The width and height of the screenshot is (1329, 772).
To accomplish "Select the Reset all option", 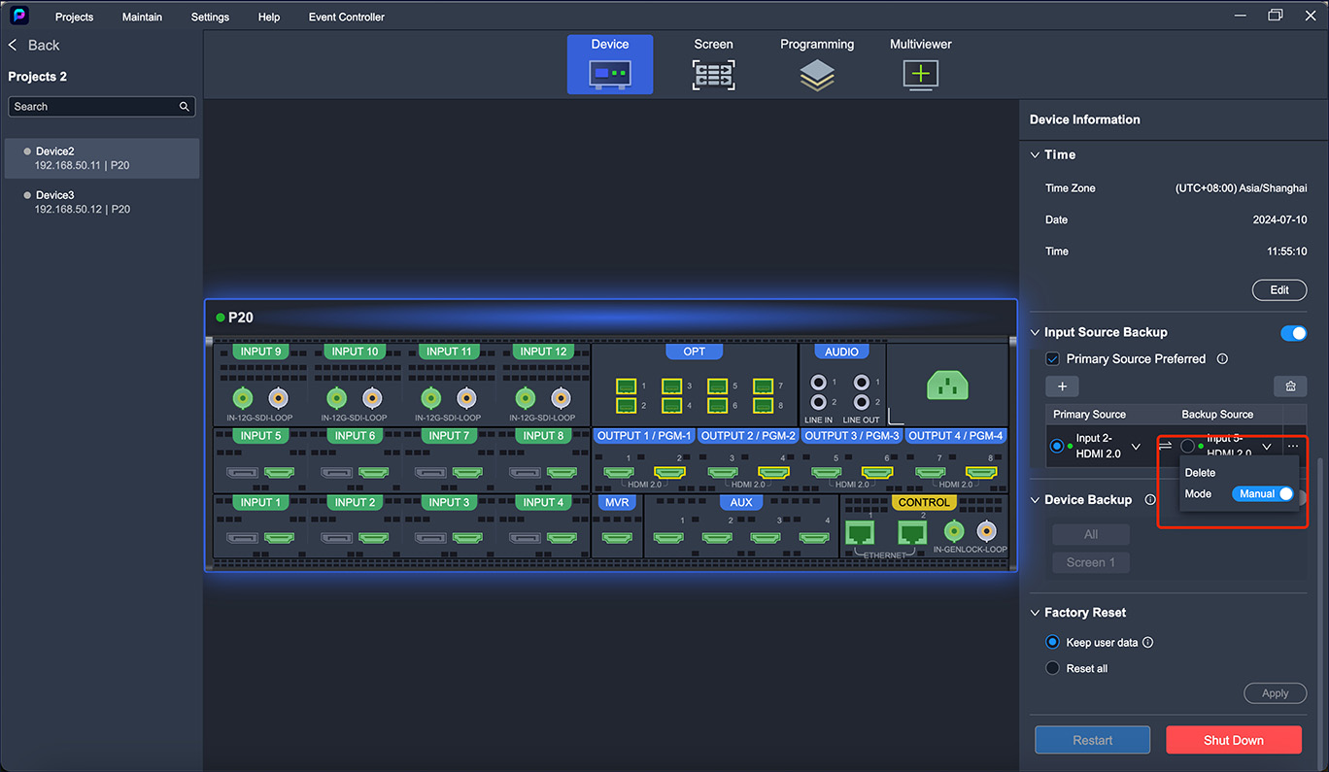I will tap(1052, 669).
